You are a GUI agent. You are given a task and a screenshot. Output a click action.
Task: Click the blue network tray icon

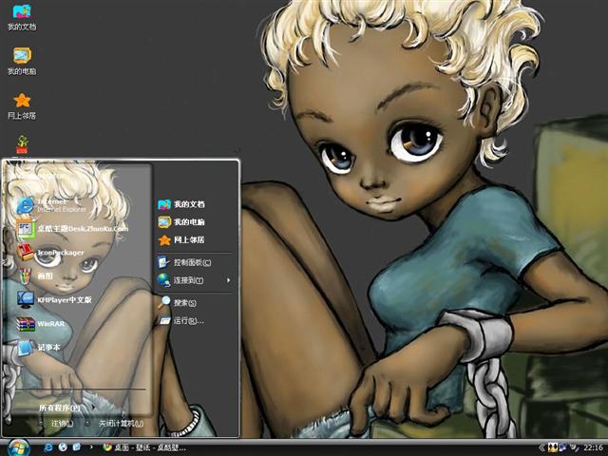click(x=562, y=447)
